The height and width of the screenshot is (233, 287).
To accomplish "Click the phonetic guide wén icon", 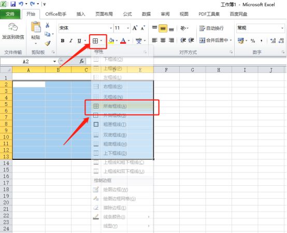I will coord(139,40).
